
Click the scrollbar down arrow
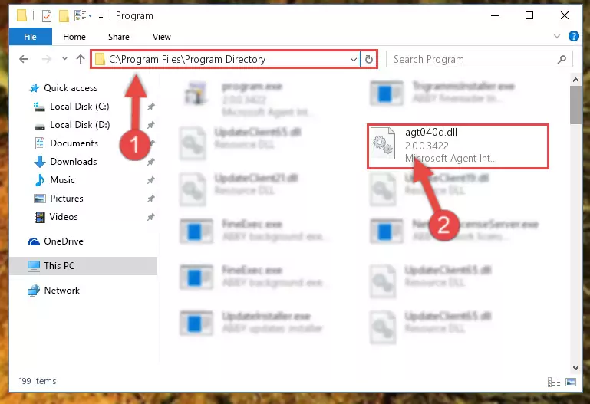[x=575, y=367]
